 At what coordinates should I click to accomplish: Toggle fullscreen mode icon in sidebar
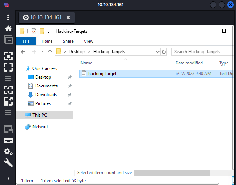pos(8,67)
